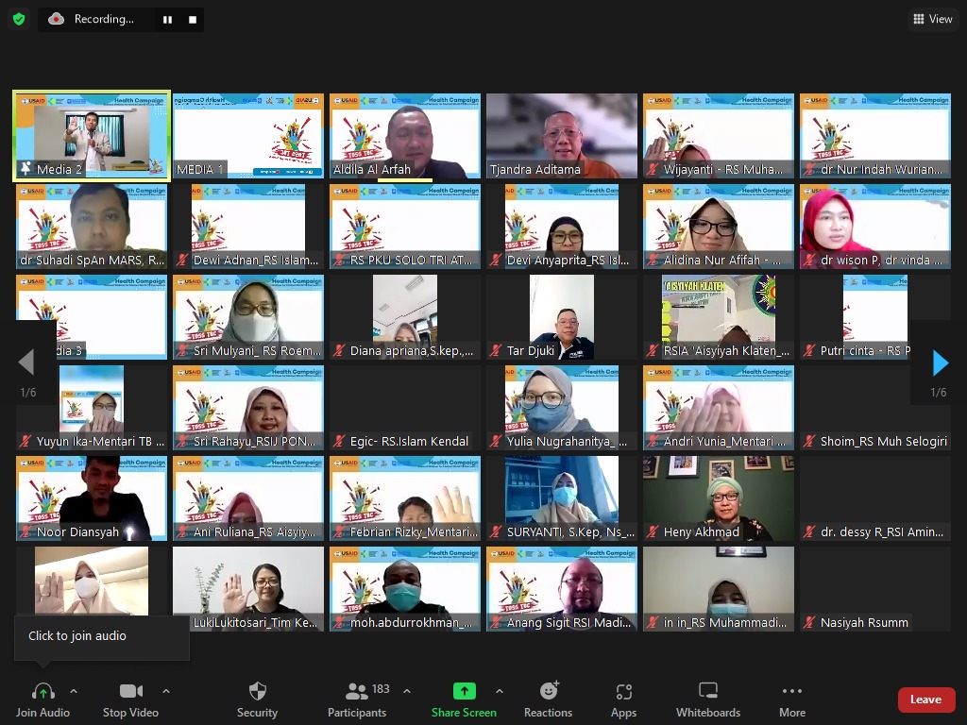Click the Join Audio headphone icon
The height and width of the screenshot is (725, 967).
tap(42, 692)
